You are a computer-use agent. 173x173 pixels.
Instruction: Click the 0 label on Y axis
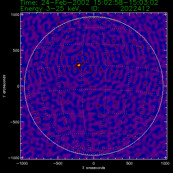pyautogui.click(x=18, y=86)
